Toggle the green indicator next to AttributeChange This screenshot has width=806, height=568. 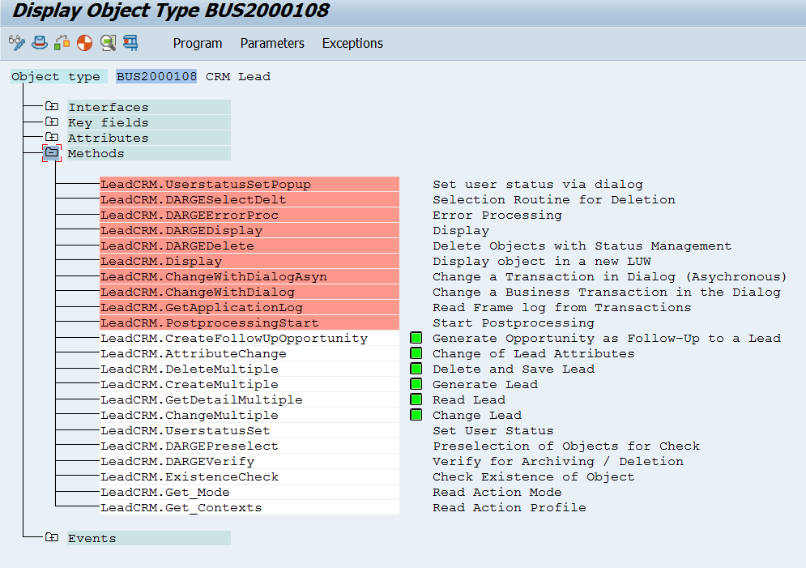pos(416,353)
